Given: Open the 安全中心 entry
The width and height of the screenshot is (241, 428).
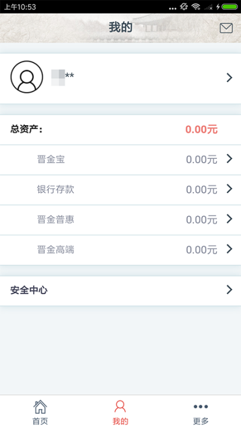Looking at the screenshot, I should click(120, 291).
